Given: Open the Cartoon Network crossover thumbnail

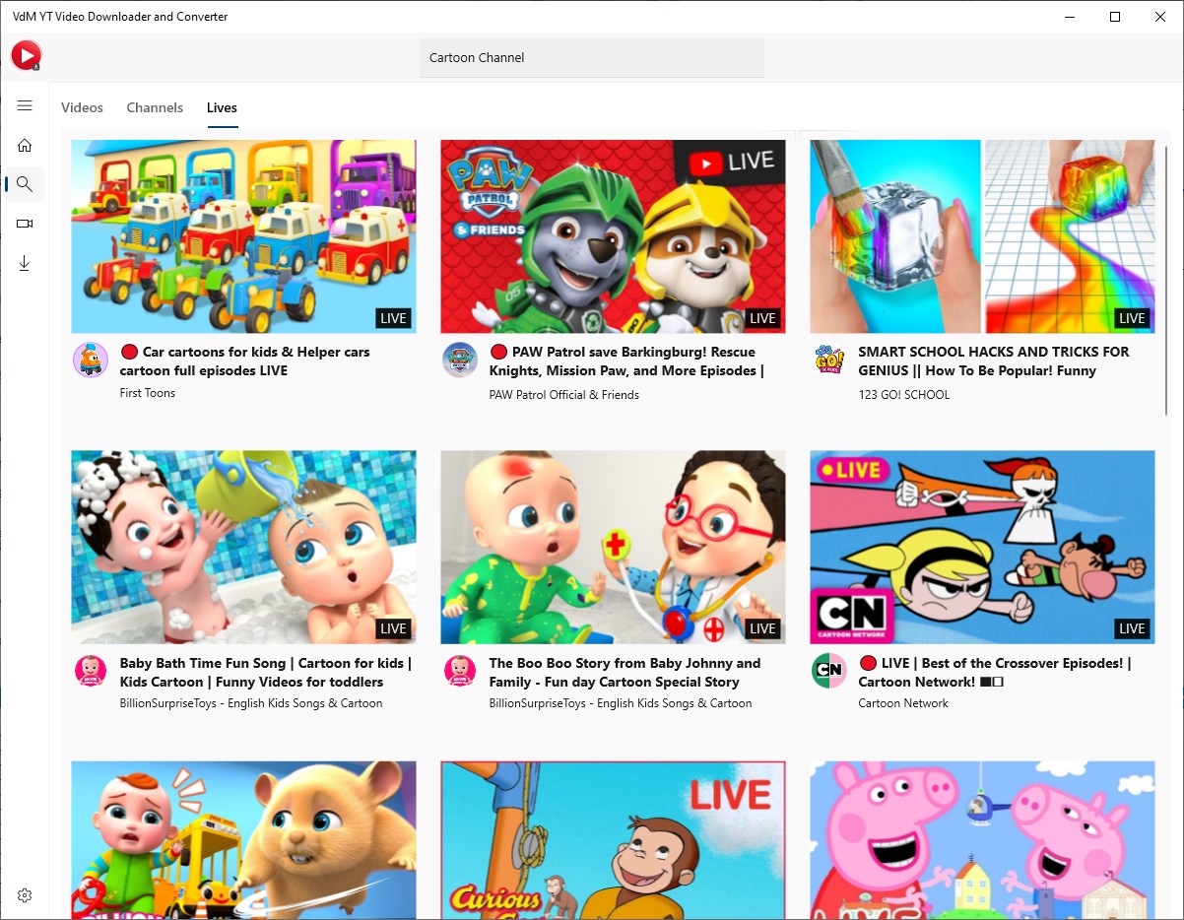Looking at the screenshot, I should pos(982,547).
